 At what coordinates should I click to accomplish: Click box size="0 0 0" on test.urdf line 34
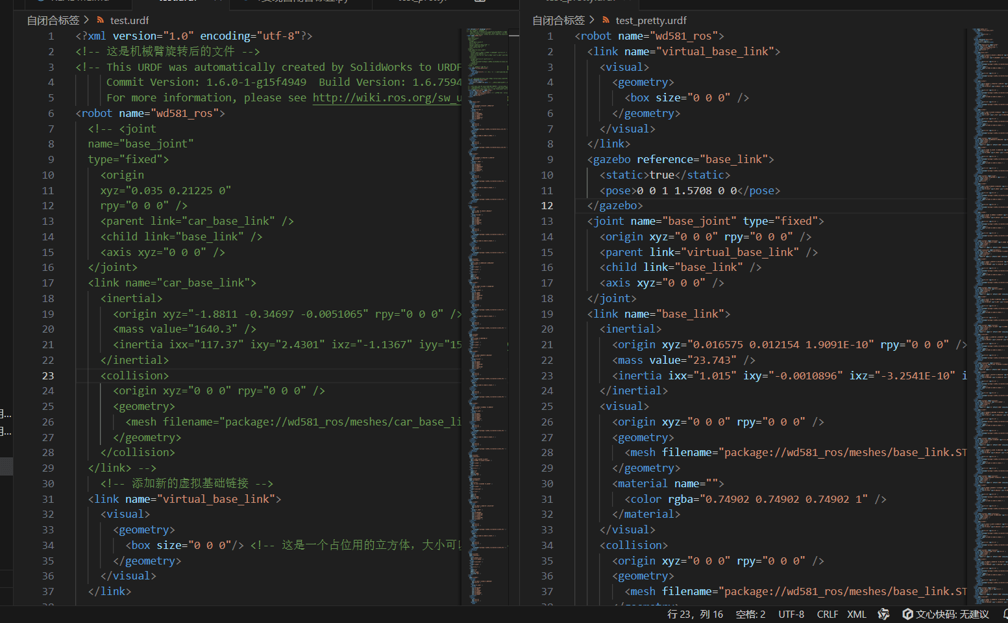[x=184, y=546]
